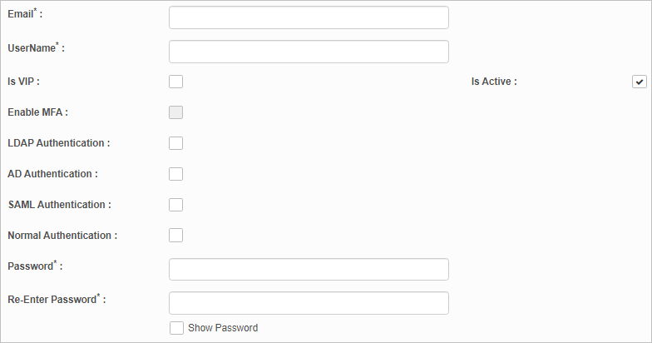Click the Email input field

309,17
